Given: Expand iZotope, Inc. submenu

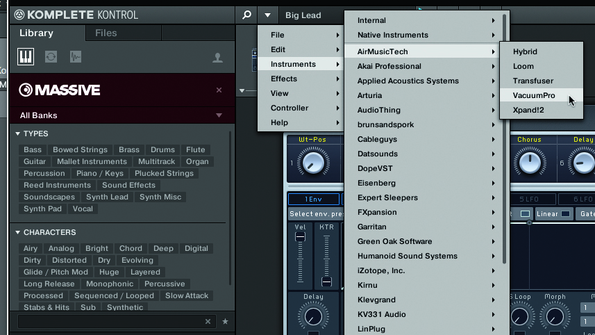Looking at the screenshot, I should [x=424, y=270].
